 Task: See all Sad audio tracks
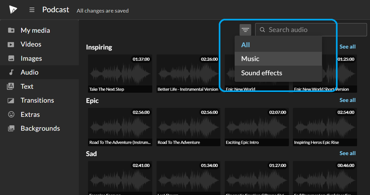[x=347, y=153]
